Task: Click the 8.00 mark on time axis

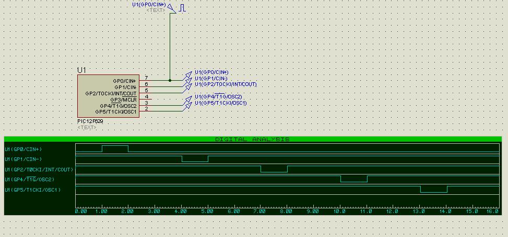Action: click(x=287, y=211)
